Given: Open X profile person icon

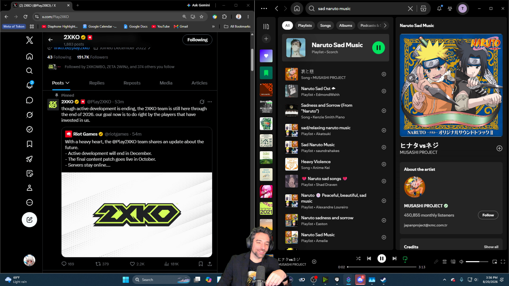Looking at the screenshot, I should pyautogui.click(x=30, y=188).
